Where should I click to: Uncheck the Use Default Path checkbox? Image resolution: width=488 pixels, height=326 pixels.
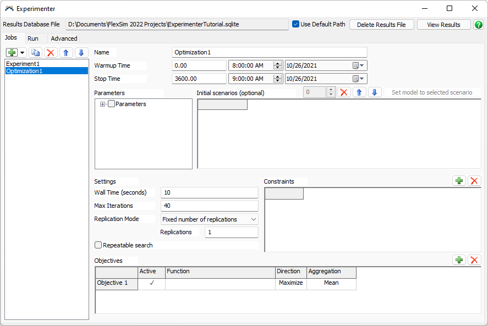[x=296, y=24]
